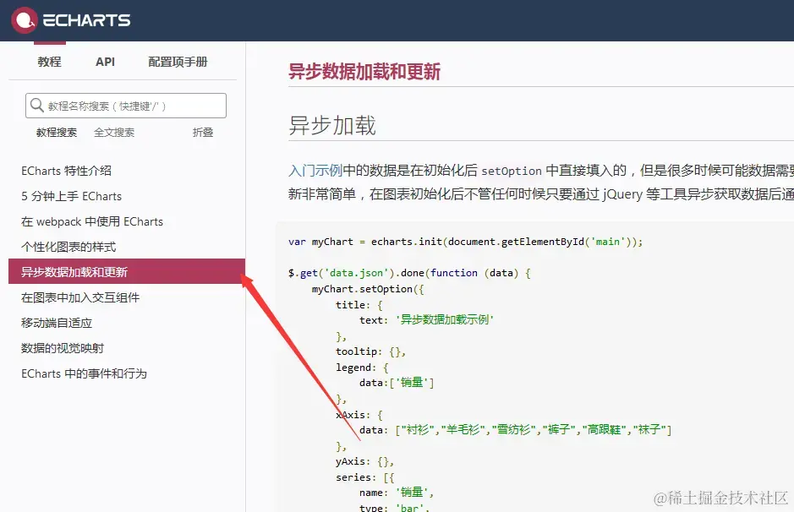The width and height of the screenshot is (794, 512).
Task: Click the "高跟鞋" string in code
Action: (604, 429)
